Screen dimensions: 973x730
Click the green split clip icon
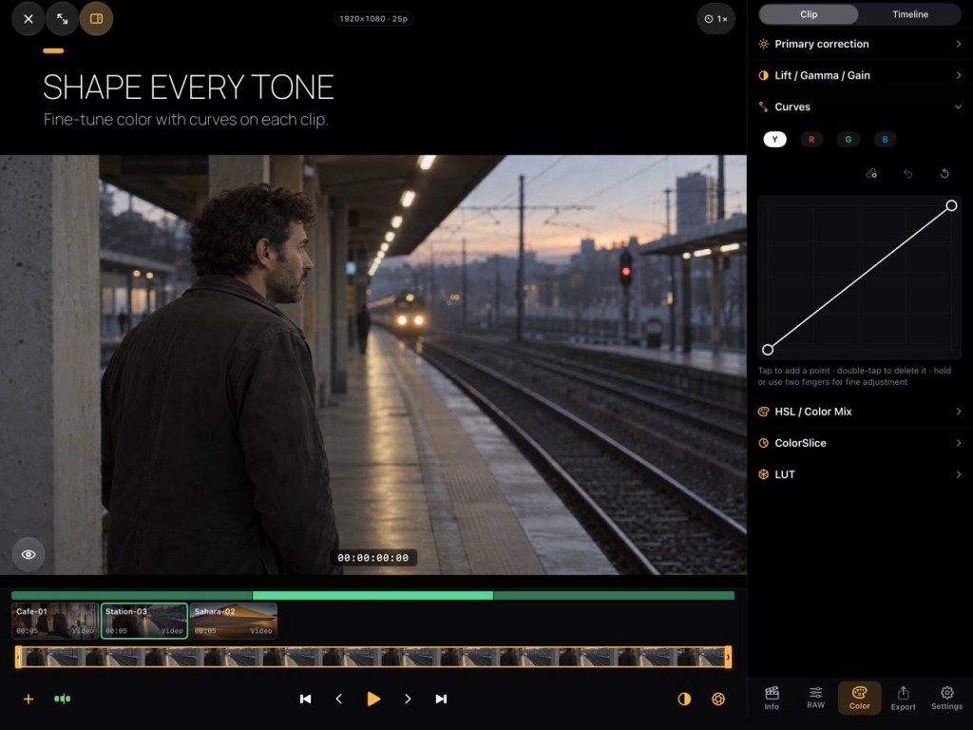tap(62, 699)
